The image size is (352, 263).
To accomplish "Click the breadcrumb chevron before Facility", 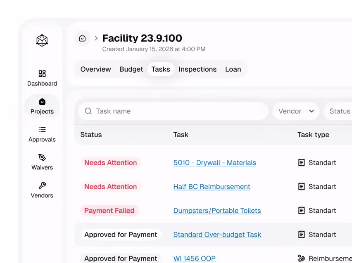I will [96, 38].
